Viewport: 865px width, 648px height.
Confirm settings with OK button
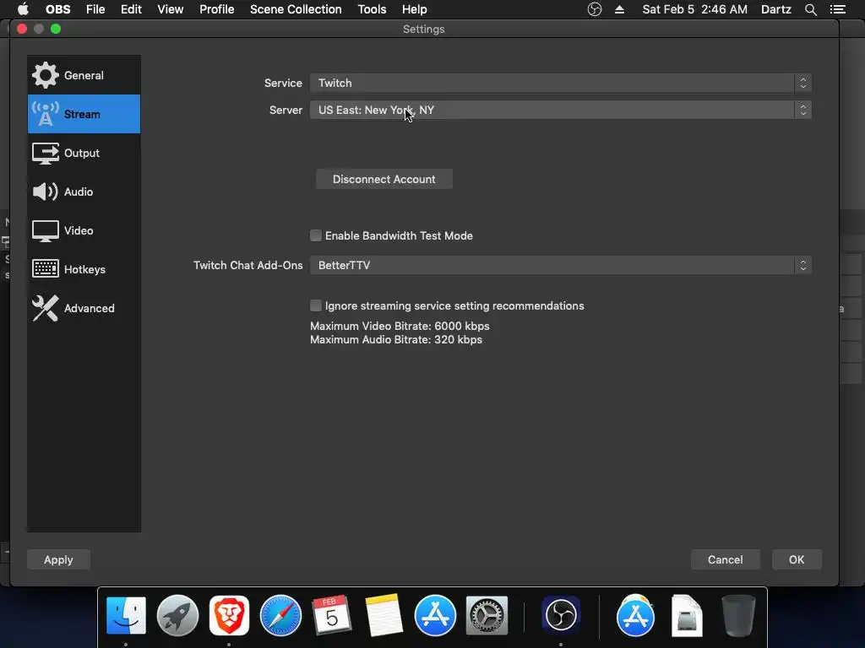tap(797, 560)
